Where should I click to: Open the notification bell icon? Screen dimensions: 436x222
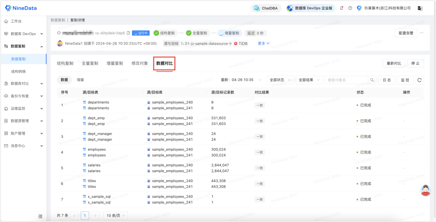[x=342, y=8]
